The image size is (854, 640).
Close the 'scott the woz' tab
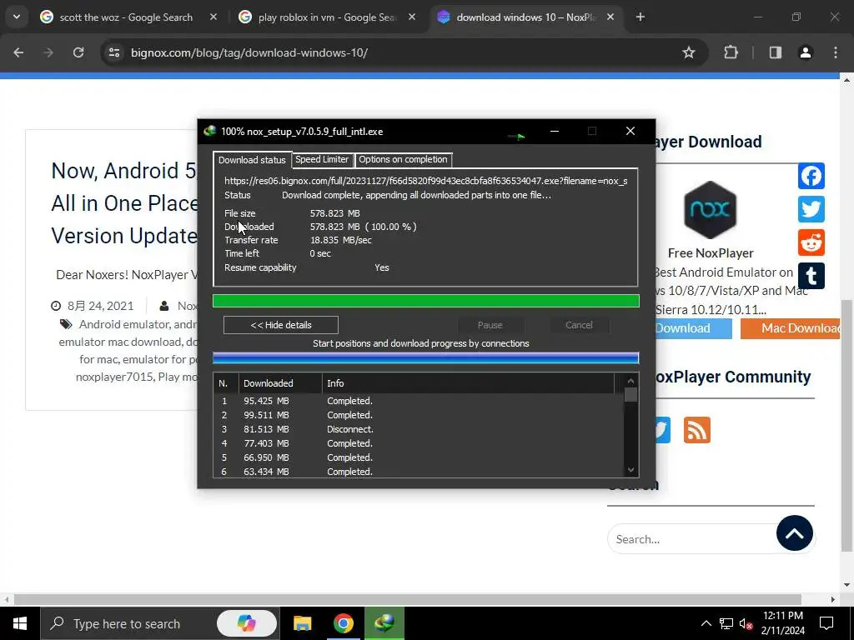click(213, 17)
